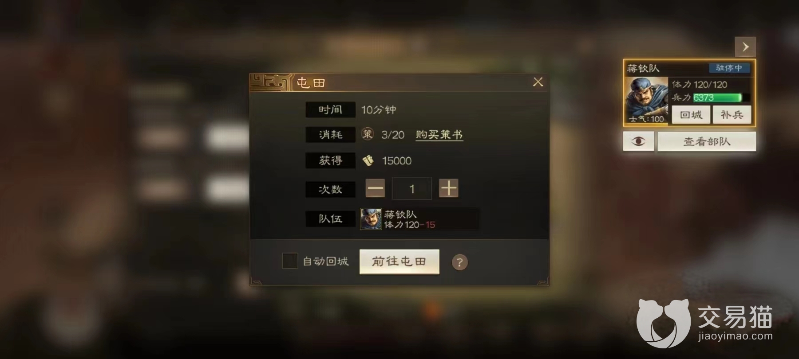Click the 回城 button
The width and height of the screenshot is (799, 359).
click(x=691, y=115)
